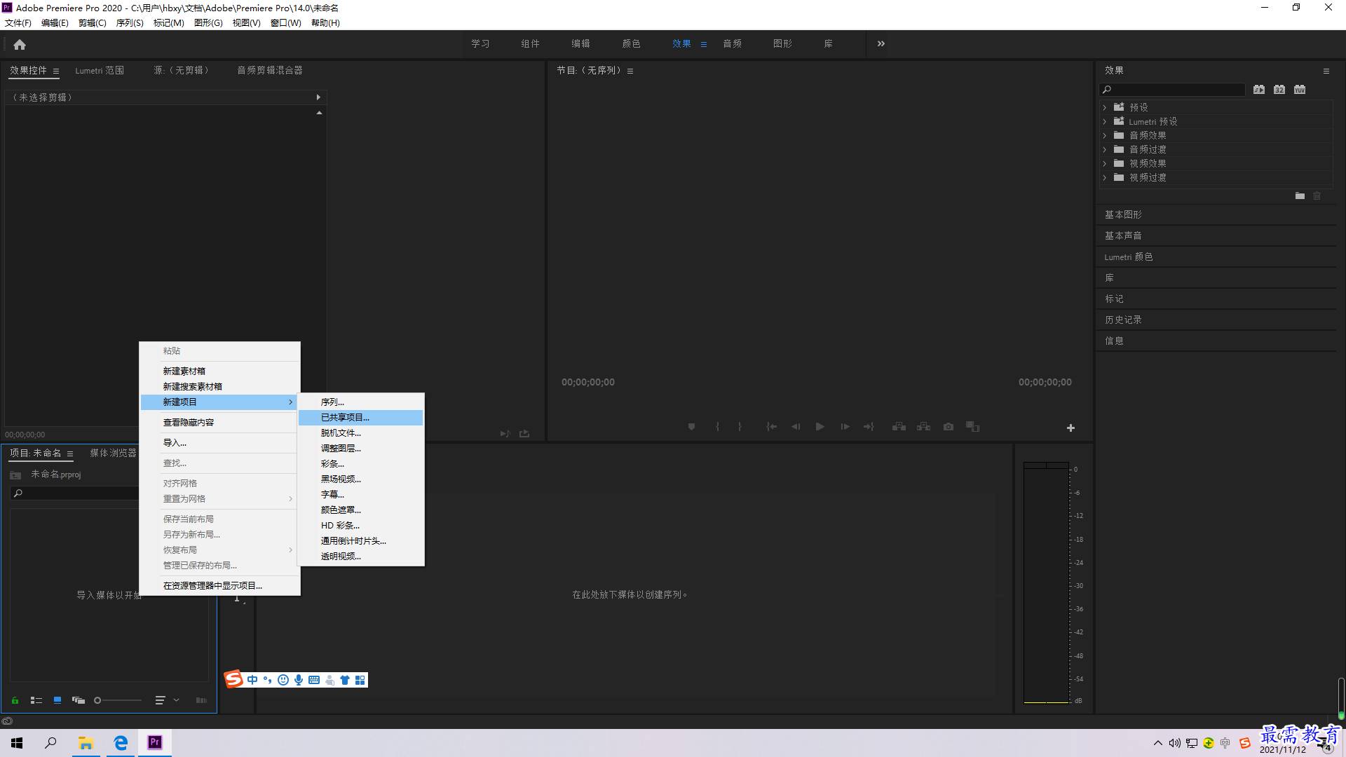Expand the 视频过渡 folder

[1104, 178]
